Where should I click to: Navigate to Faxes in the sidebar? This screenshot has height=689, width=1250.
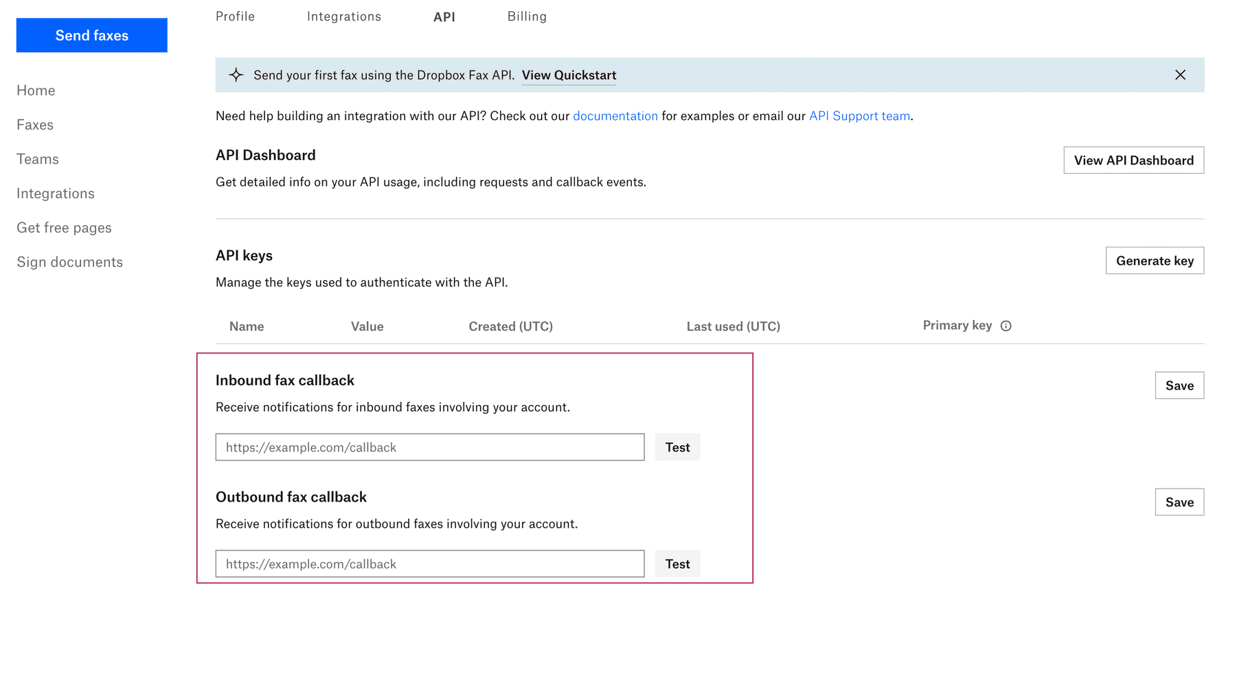click(34, 124)
